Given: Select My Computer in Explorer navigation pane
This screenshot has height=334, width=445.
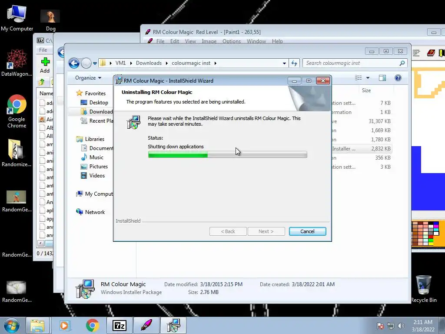Looking at the screenshot, I should coord(94,194).
